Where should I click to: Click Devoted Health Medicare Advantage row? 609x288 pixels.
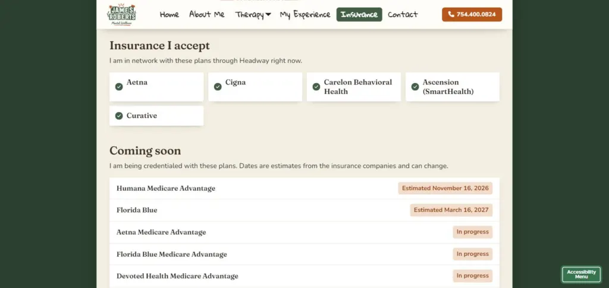click(x=304, y=276)
